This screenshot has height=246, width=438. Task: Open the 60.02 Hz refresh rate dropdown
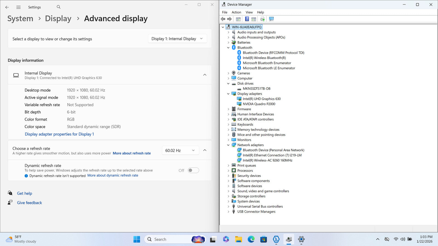[180, 150]
